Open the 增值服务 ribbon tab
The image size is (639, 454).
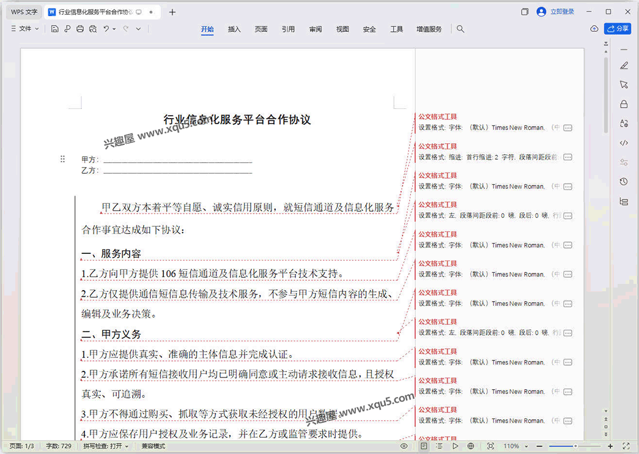[429, 29]
